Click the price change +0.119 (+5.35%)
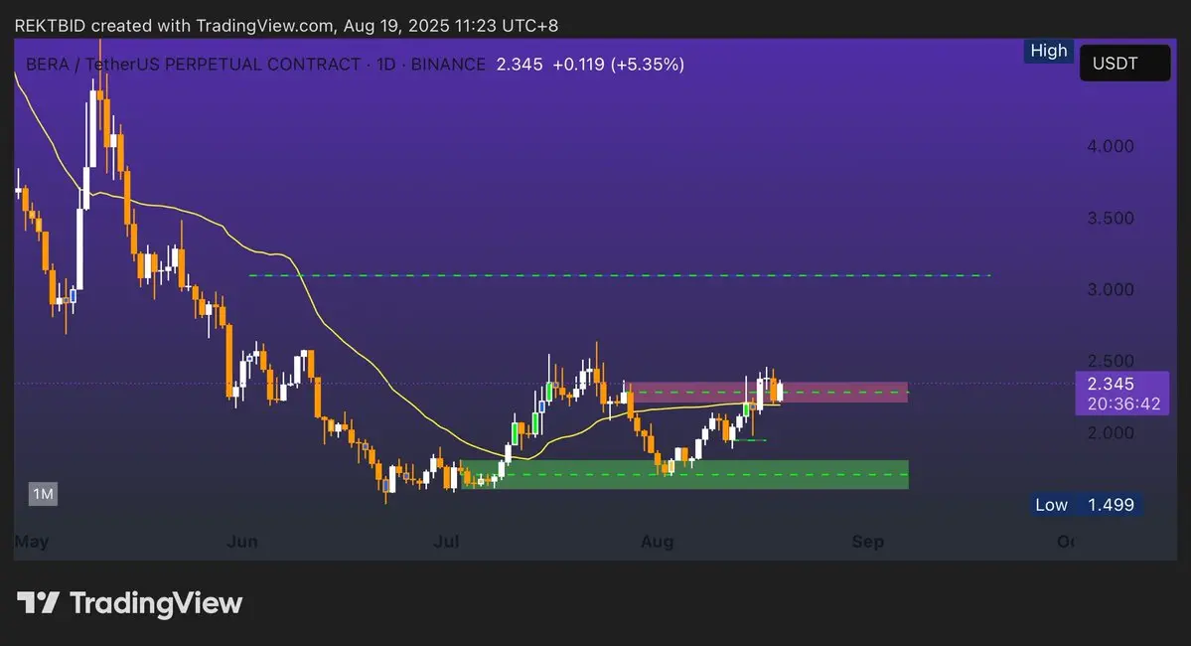Screen dimensions: 1191x646 click(x=618, y=65)
